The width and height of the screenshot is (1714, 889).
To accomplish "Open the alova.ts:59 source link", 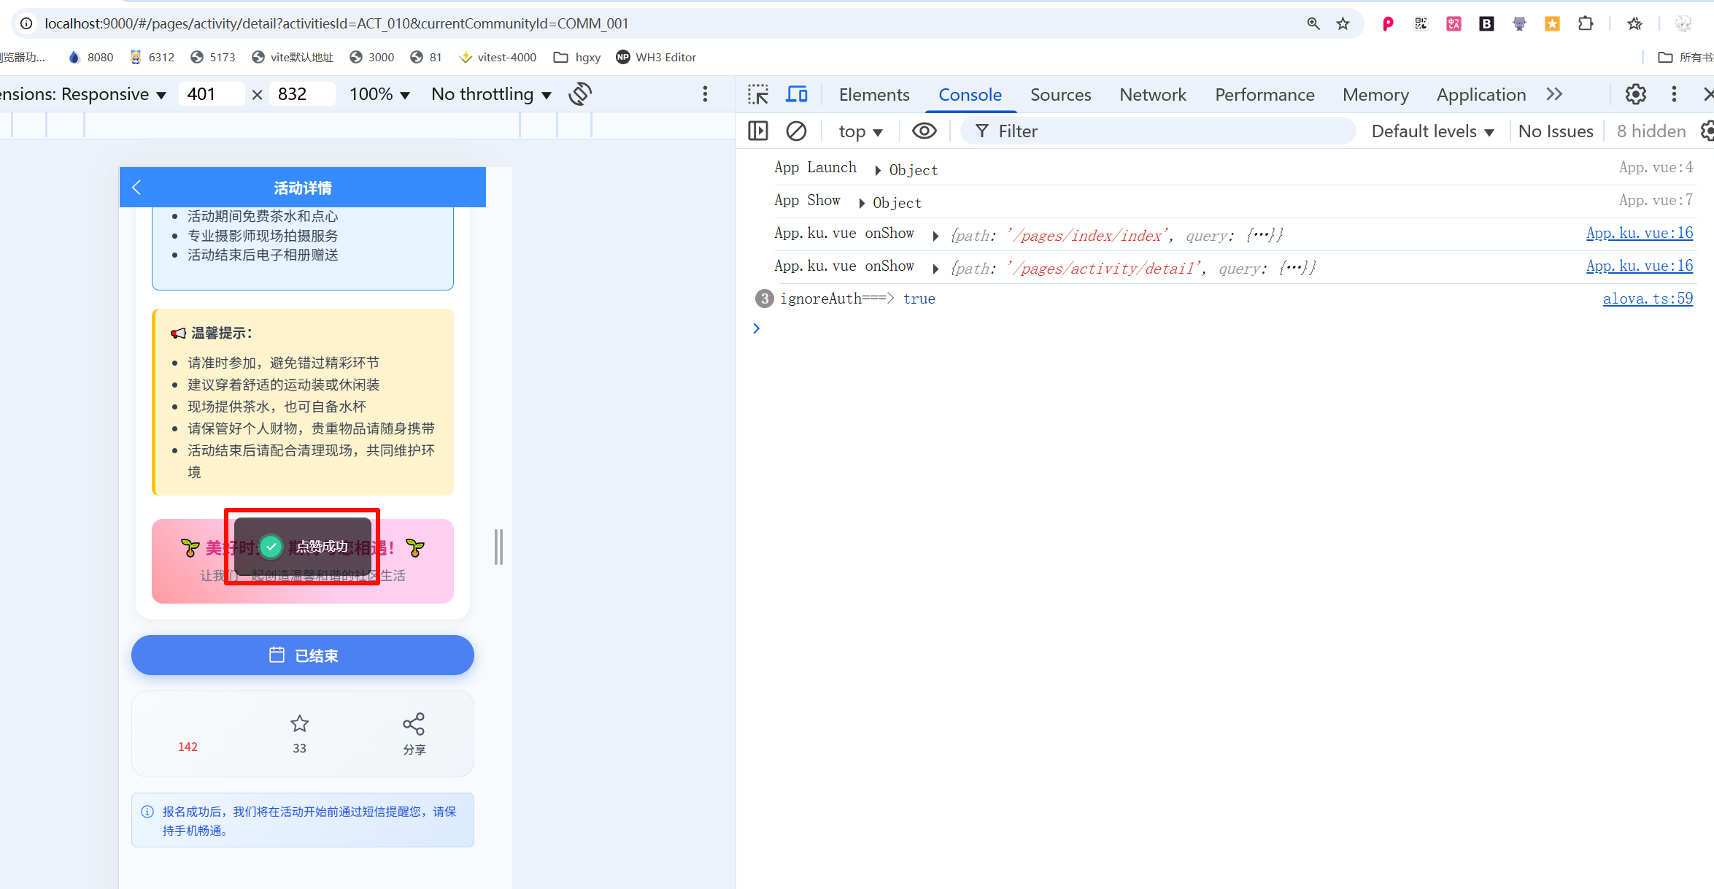I will 1647,299.
